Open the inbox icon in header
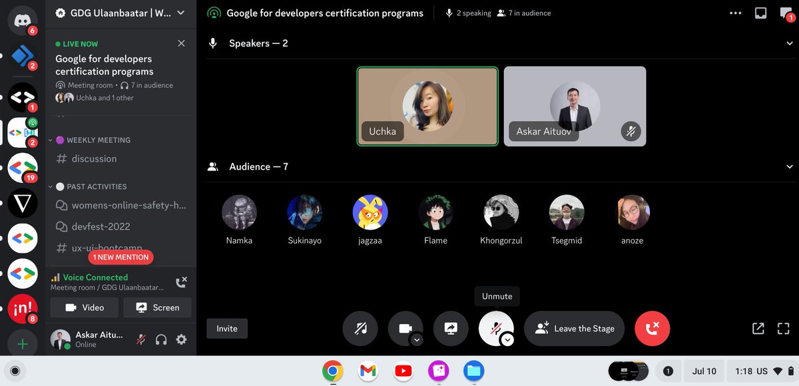Image resolution: width=799 pixels, height=386 pixels. [x=760, y=13]
